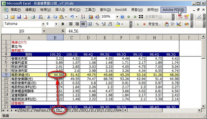Image resolution: width=207 pixels, height=119 pixels.
Task: Jump to first sheet tab arrow
Action: pyautogui.click(x=4, y=110)
